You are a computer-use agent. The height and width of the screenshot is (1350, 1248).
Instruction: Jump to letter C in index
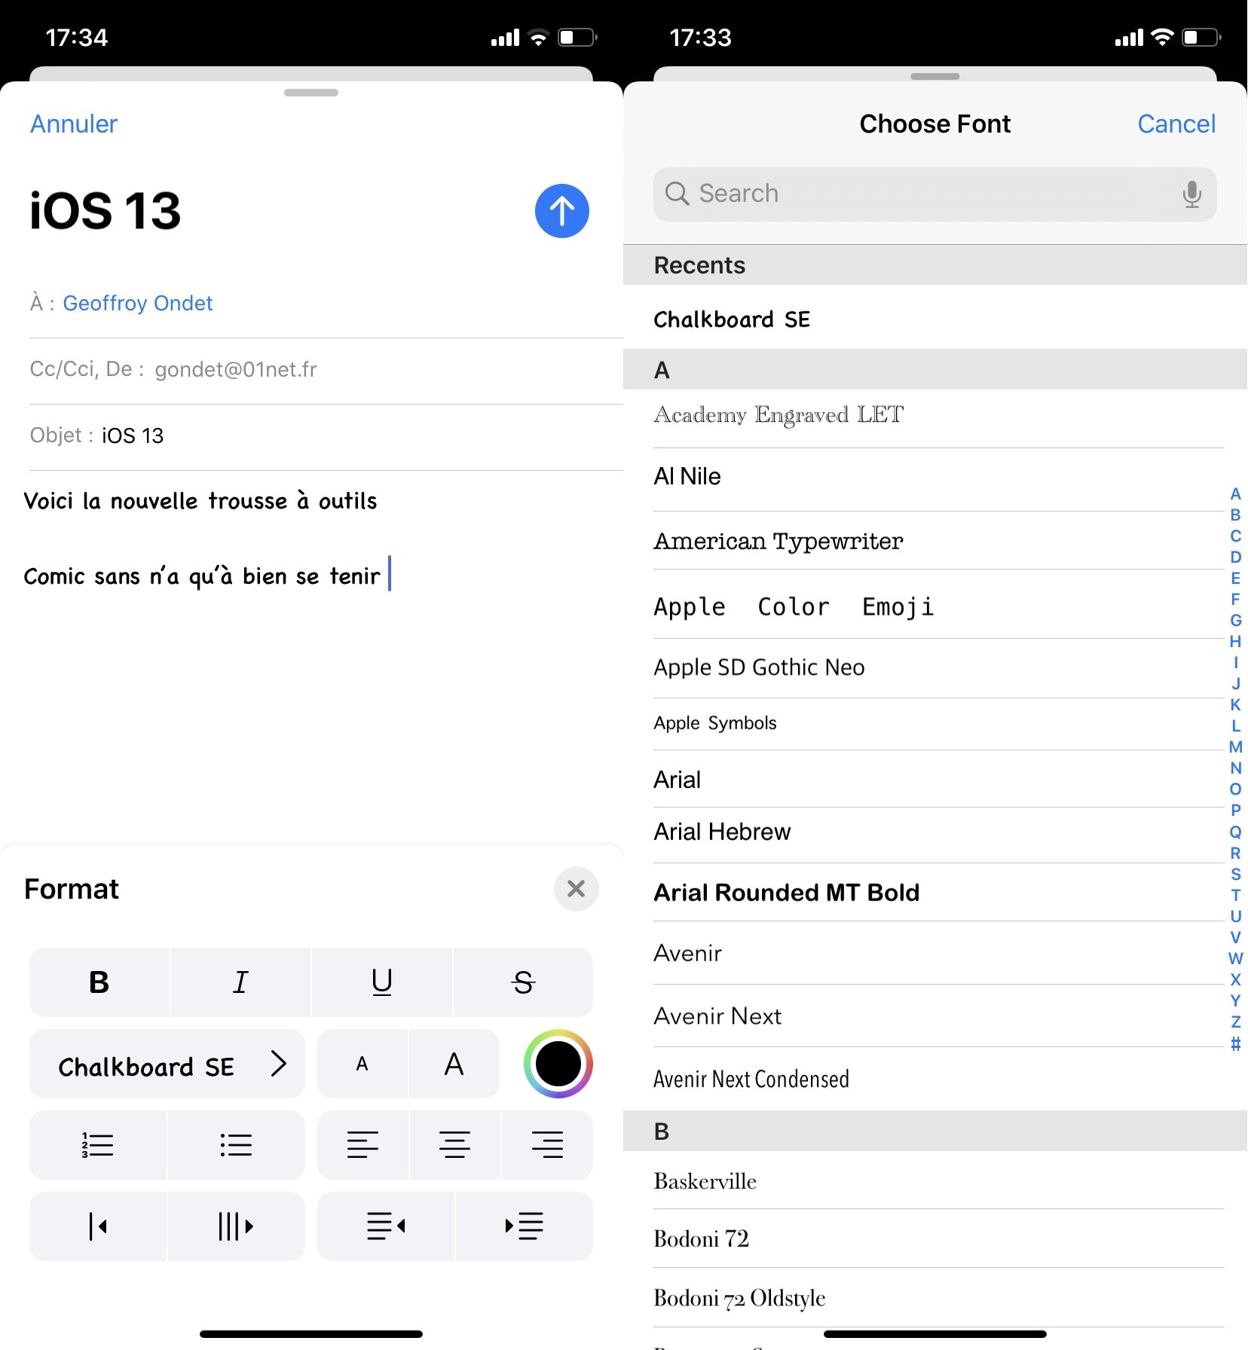1235,536
